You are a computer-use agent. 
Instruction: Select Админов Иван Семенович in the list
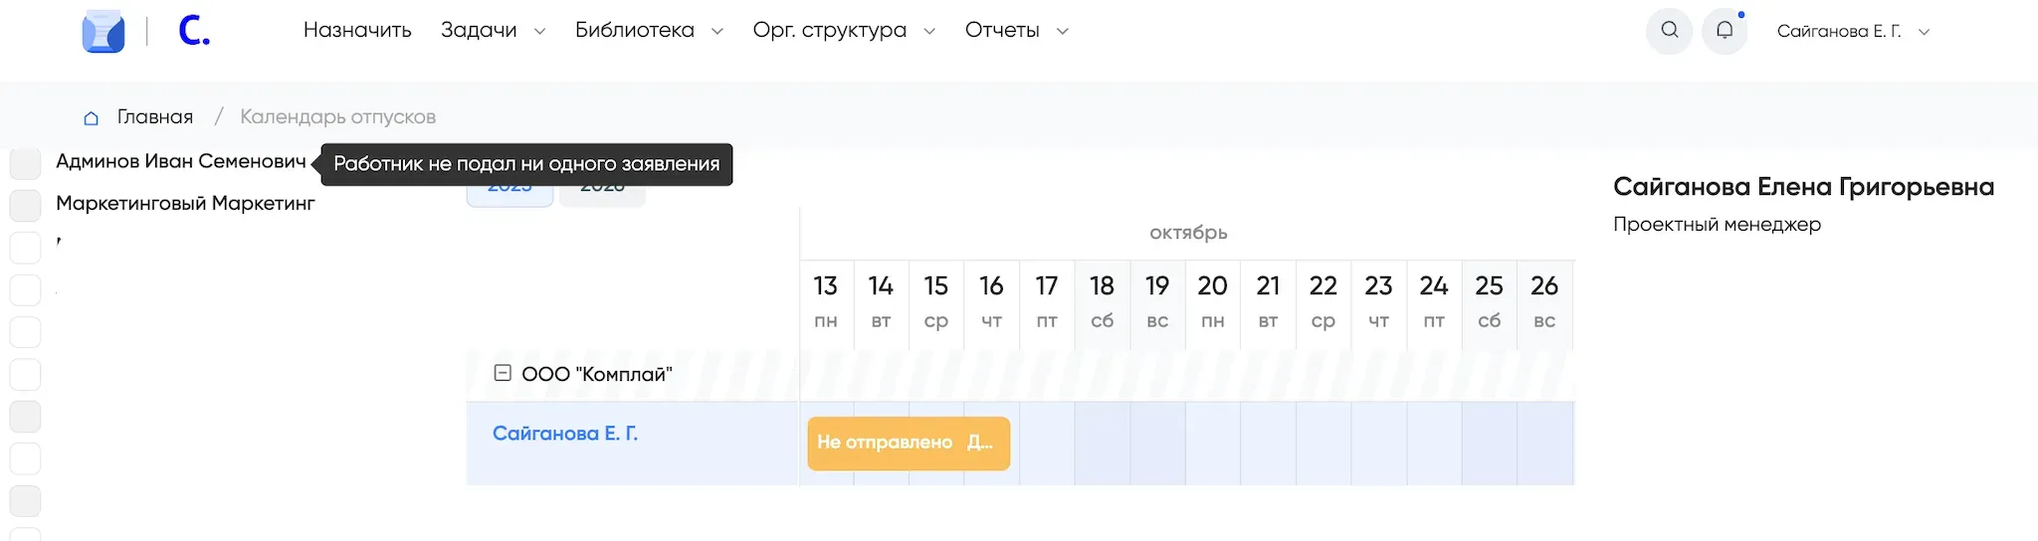[x=181, y=162]
